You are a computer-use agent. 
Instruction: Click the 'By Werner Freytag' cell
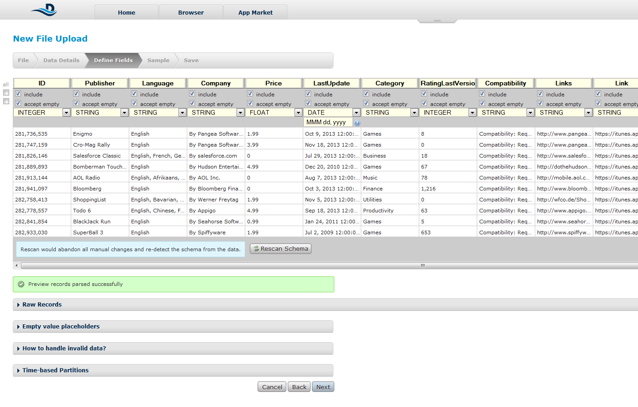(x=216, y=200)
